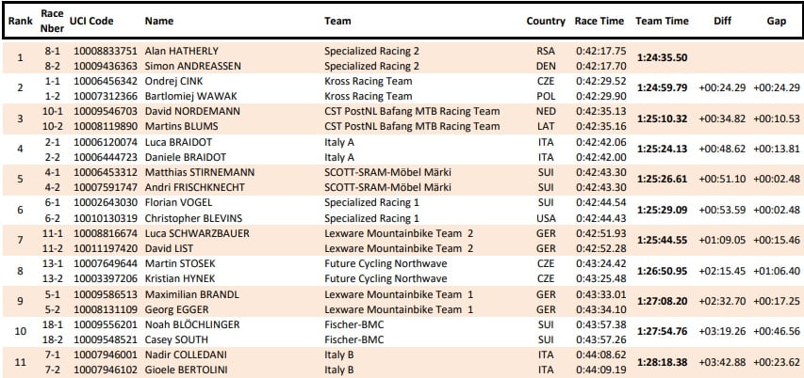Select team time 1:26:50.95
Image resolution: width=804 pixels, height=378 pixels.
(662, 271)
